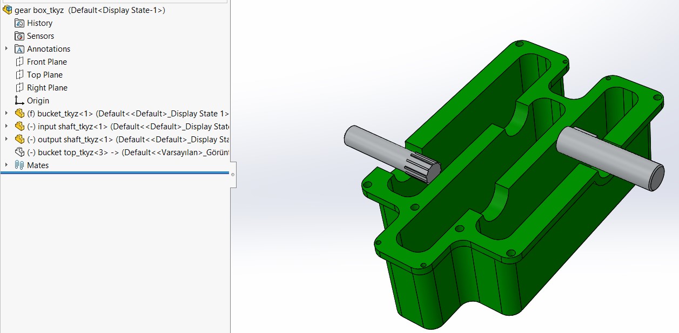Image resolution: width=679 pixels, height=333 pixels.
Task: Click the Origin icon
Action: [x=19, y=100]
